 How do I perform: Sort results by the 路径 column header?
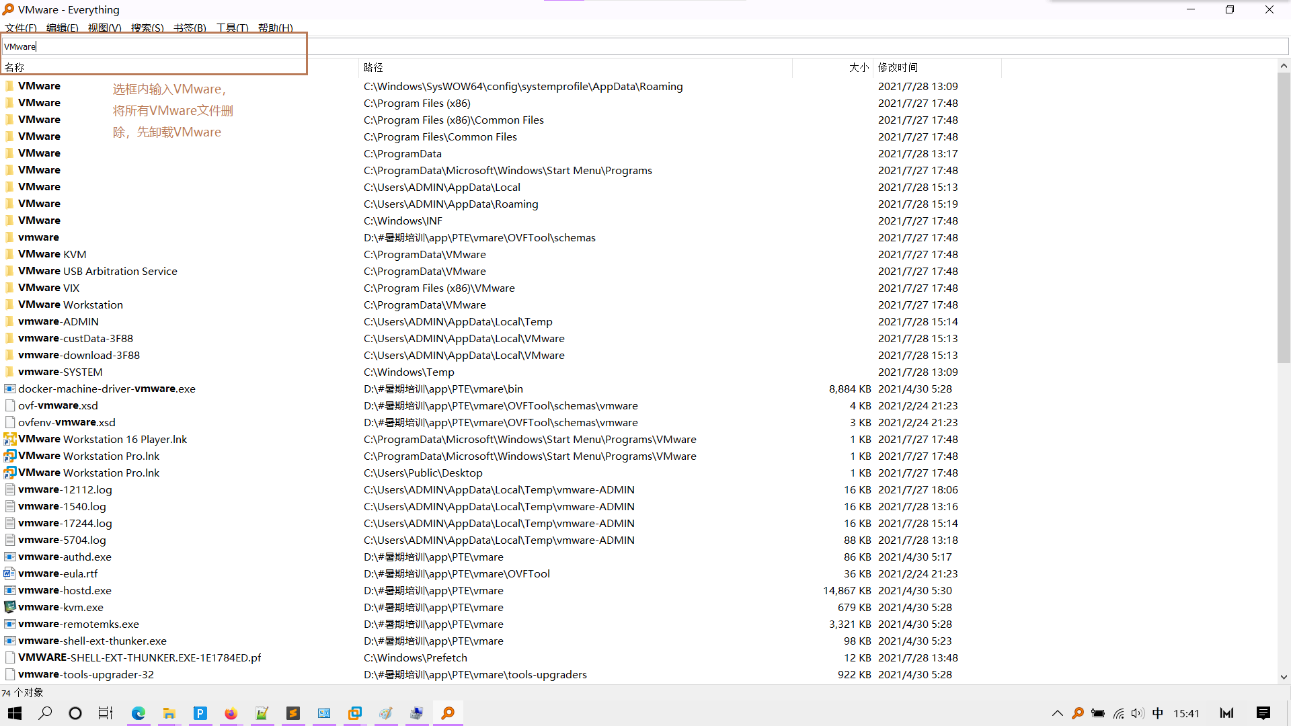(373, 67)
